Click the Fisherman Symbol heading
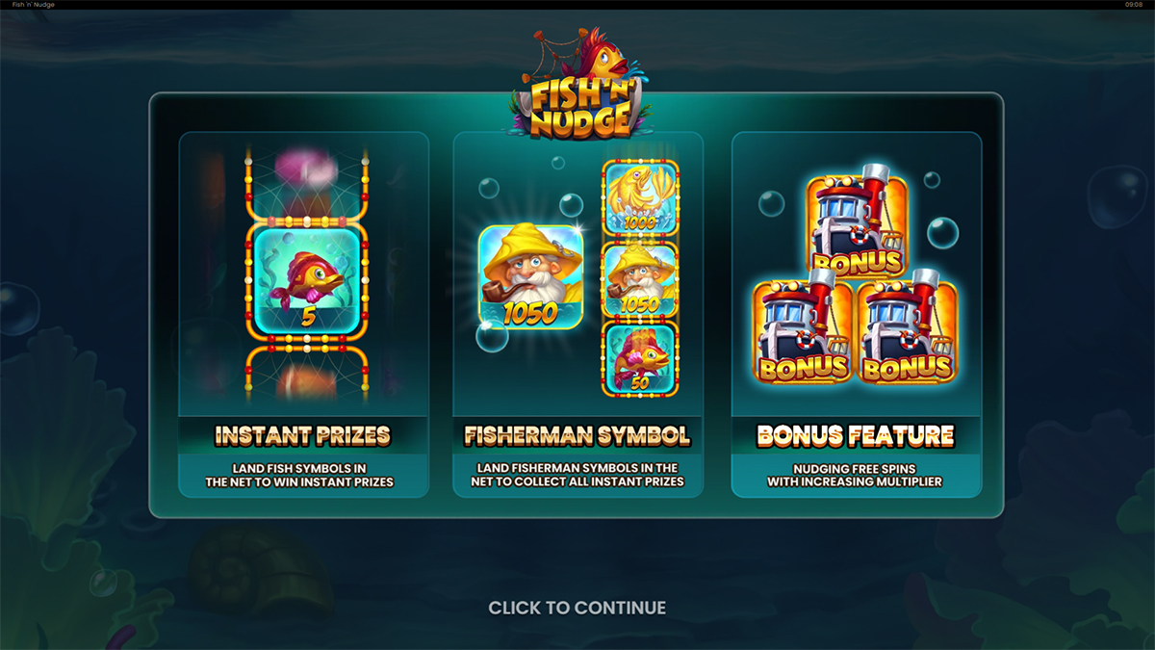Screen dimensions: 1155x650 click(577, 435)
